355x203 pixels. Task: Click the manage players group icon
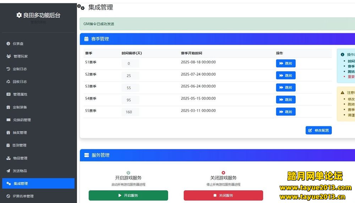coord(9,56)
